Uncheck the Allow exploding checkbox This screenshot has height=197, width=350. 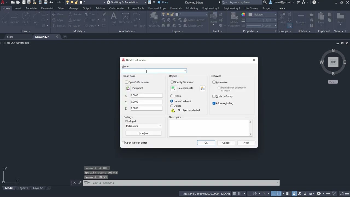point(214,103)
